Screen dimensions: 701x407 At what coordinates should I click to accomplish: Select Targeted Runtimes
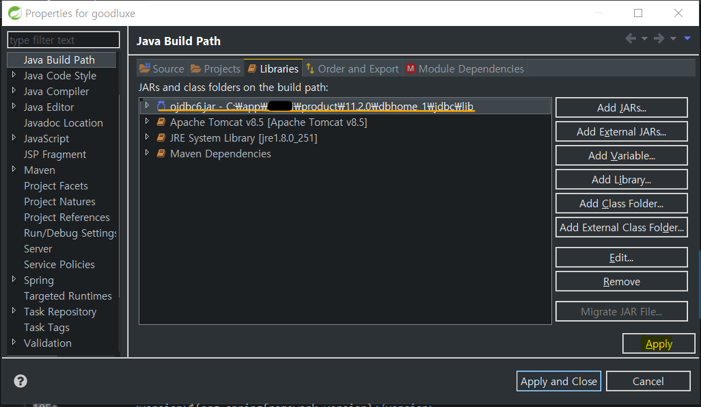(68, 296)
